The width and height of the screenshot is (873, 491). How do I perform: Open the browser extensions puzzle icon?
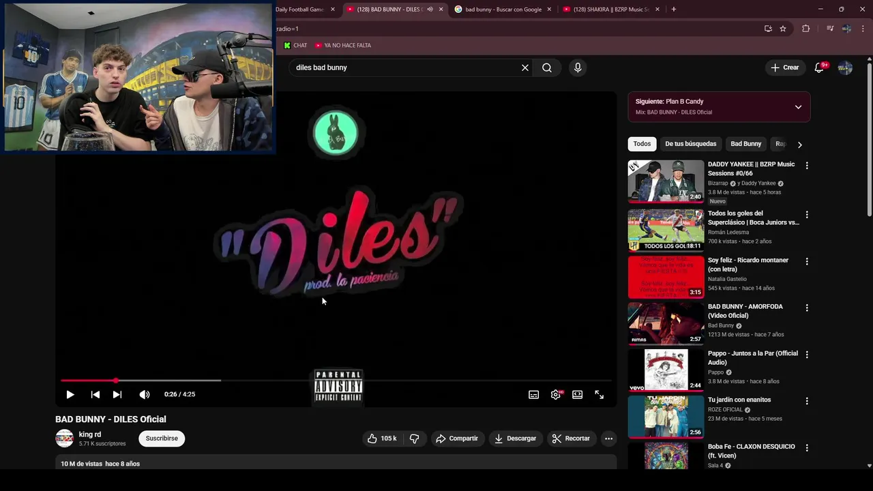point(806,29)
